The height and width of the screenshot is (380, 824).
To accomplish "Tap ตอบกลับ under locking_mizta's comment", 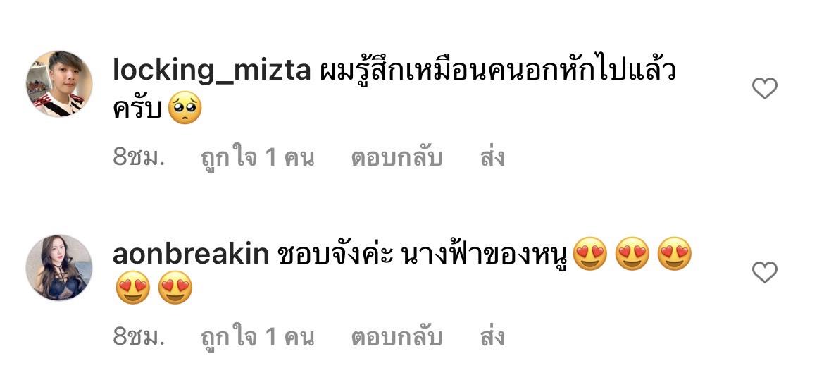I will 397,157.
